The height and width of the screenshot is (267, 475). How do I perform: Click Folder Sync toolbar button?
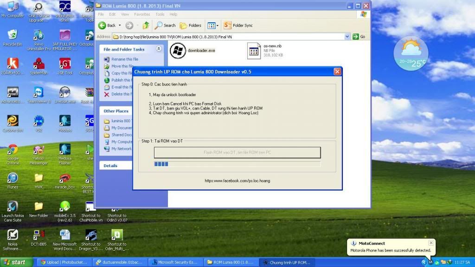(238, 26)
